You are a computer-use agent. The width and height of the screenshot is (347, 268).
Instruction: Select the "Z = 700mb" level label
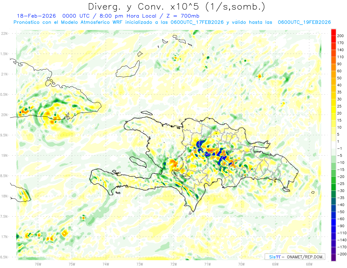tap(183, 16)
